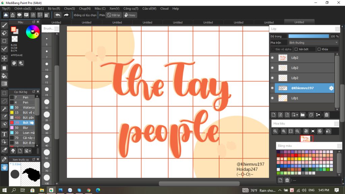Select the Eyedropper tool
Viewport: 345px width, 194px height.
tap(4, 159)
